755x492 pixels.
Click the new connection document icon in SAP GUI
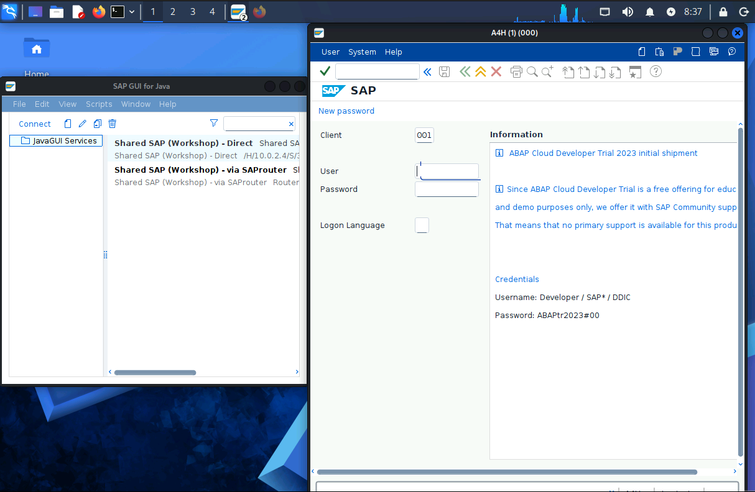68,124
